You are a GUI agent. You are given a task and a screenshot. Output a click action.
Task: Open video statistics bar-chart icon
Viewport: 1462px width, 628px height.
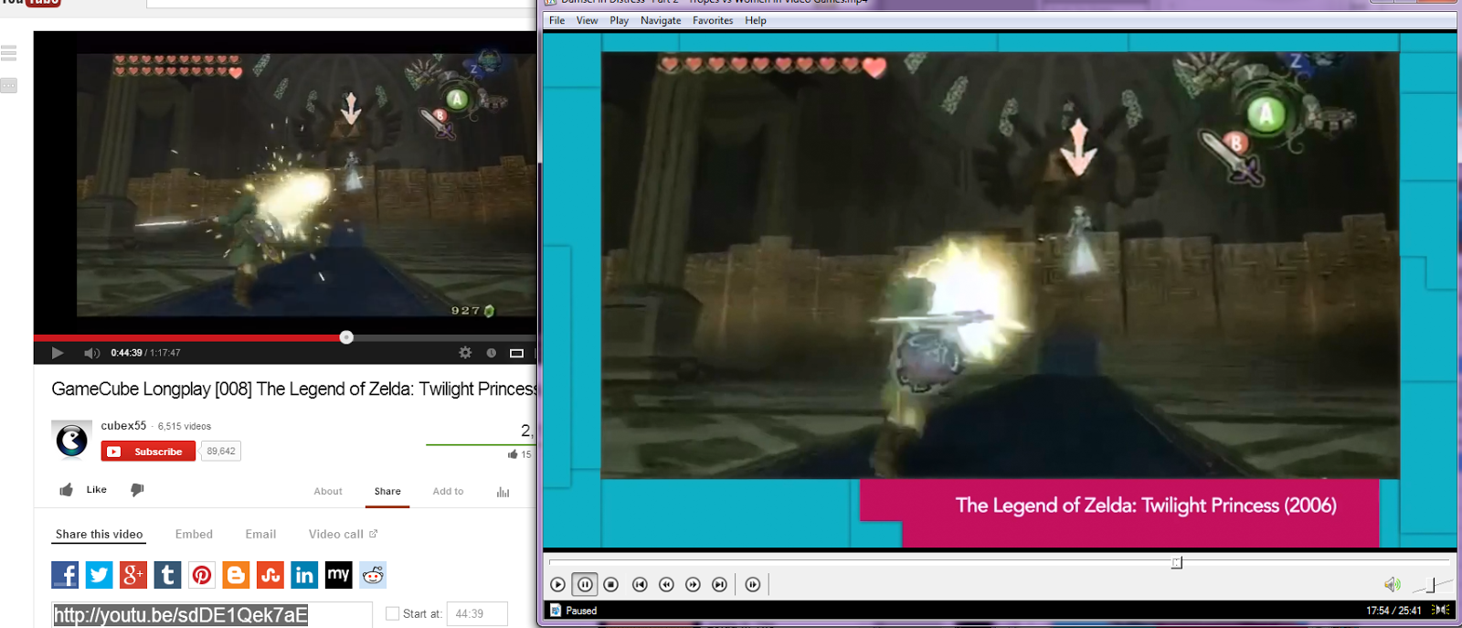(x=503, y=492)
